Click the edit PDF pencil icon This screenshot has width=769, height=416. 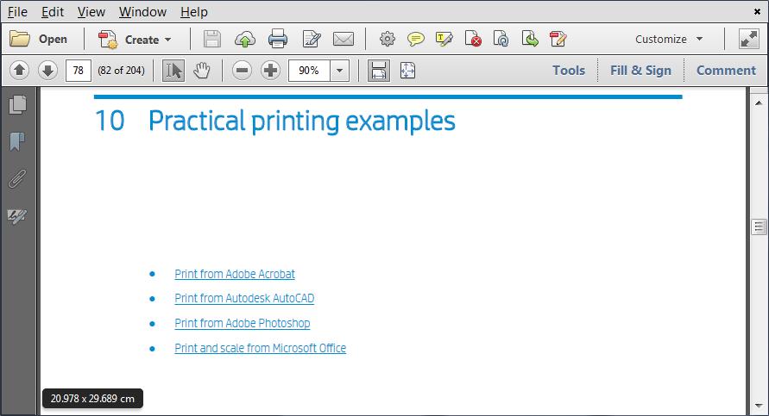558,39
